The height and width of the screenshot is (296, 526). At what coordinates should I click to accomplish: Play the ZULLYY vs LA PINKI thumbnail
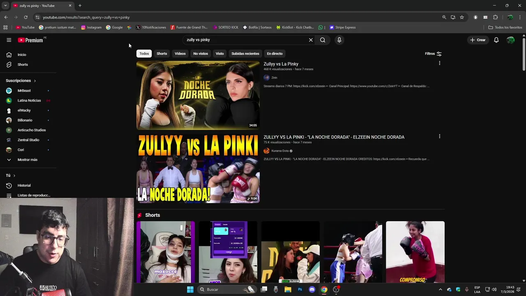pos(198,169)
